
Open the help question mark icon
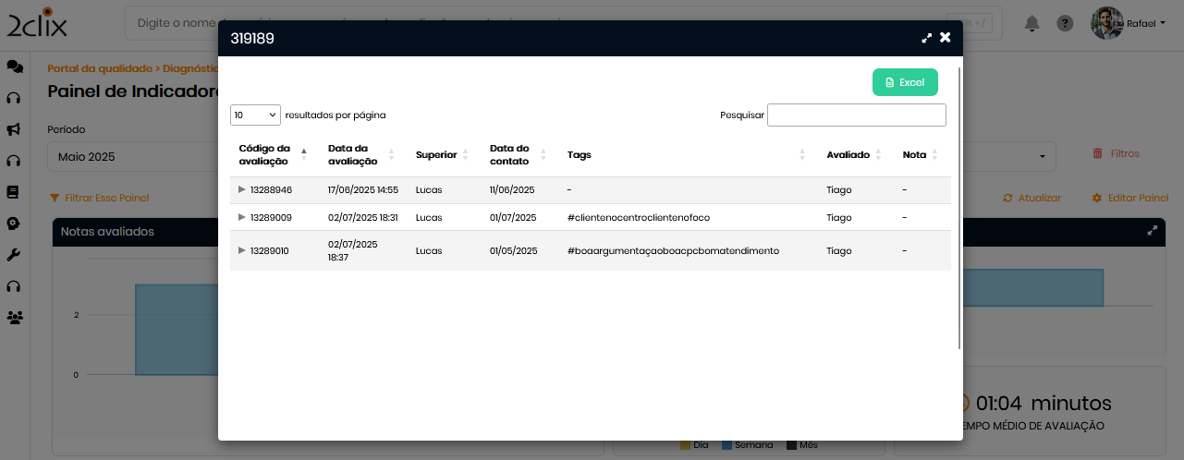1065,23
